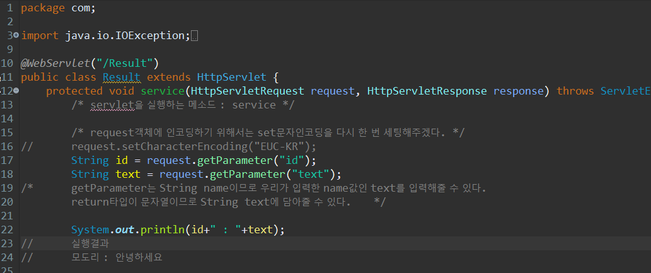Click the 'public' keyword on line 11

pos(40,77)
